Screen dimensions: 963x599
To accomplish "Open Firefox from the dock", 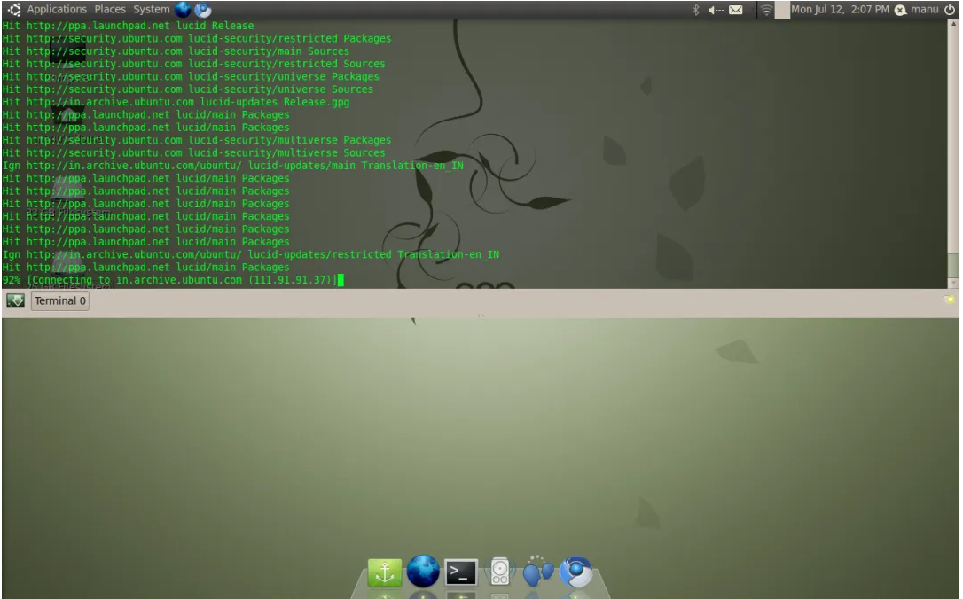I will pos(423,573).
